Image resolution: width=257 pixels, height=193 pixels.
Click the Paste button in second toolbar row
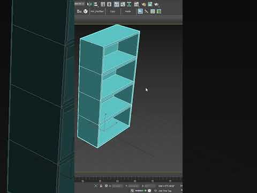(128, 11)
